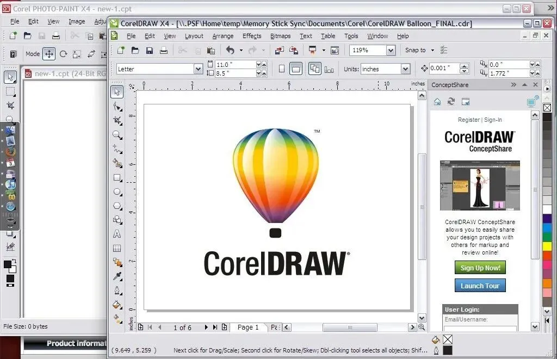The image size is (557, 359).
Task: Select the Smart Fill tool in CorelDRAW
Action: point(117,163)
